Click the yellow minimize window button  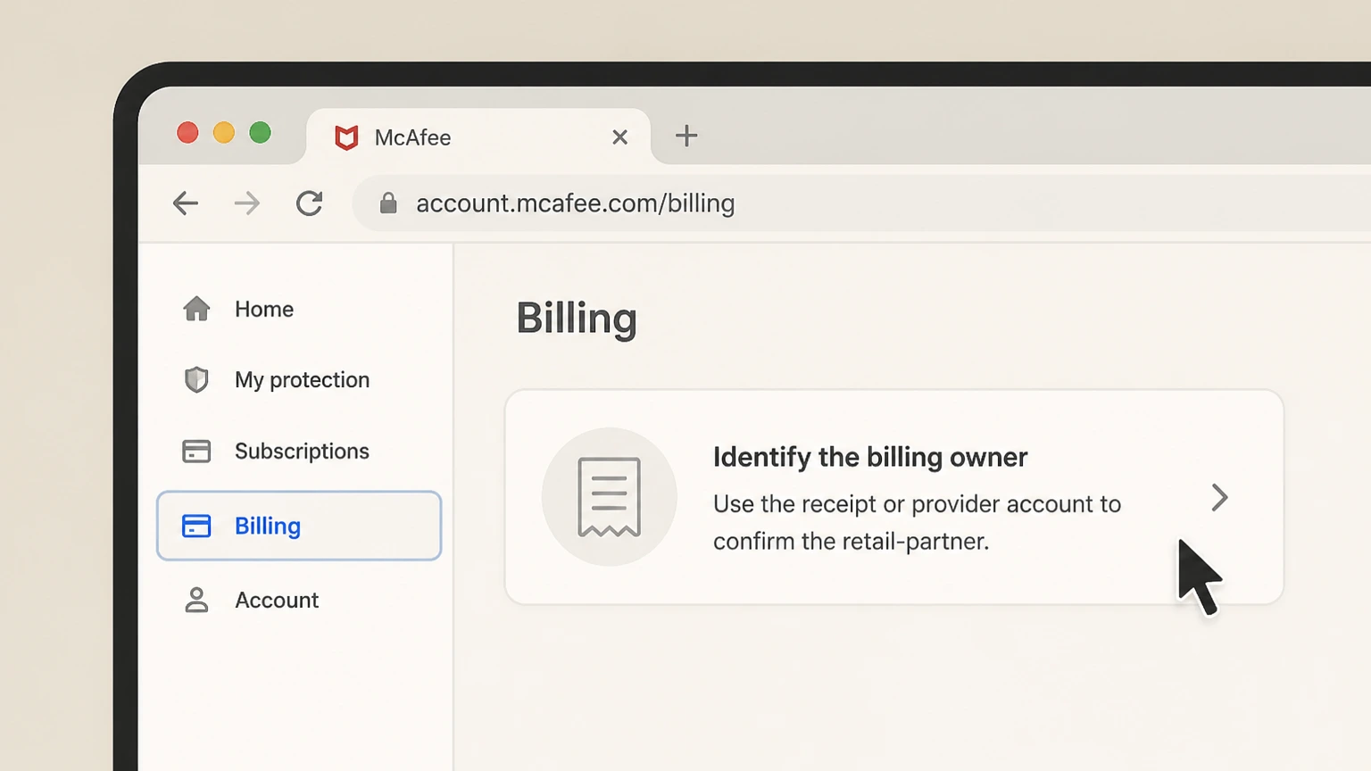click(x=224, y=133)
